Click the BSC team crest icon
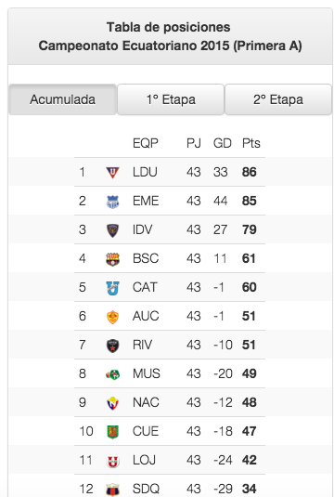This screenshot has height=497, width=334. 112,259
